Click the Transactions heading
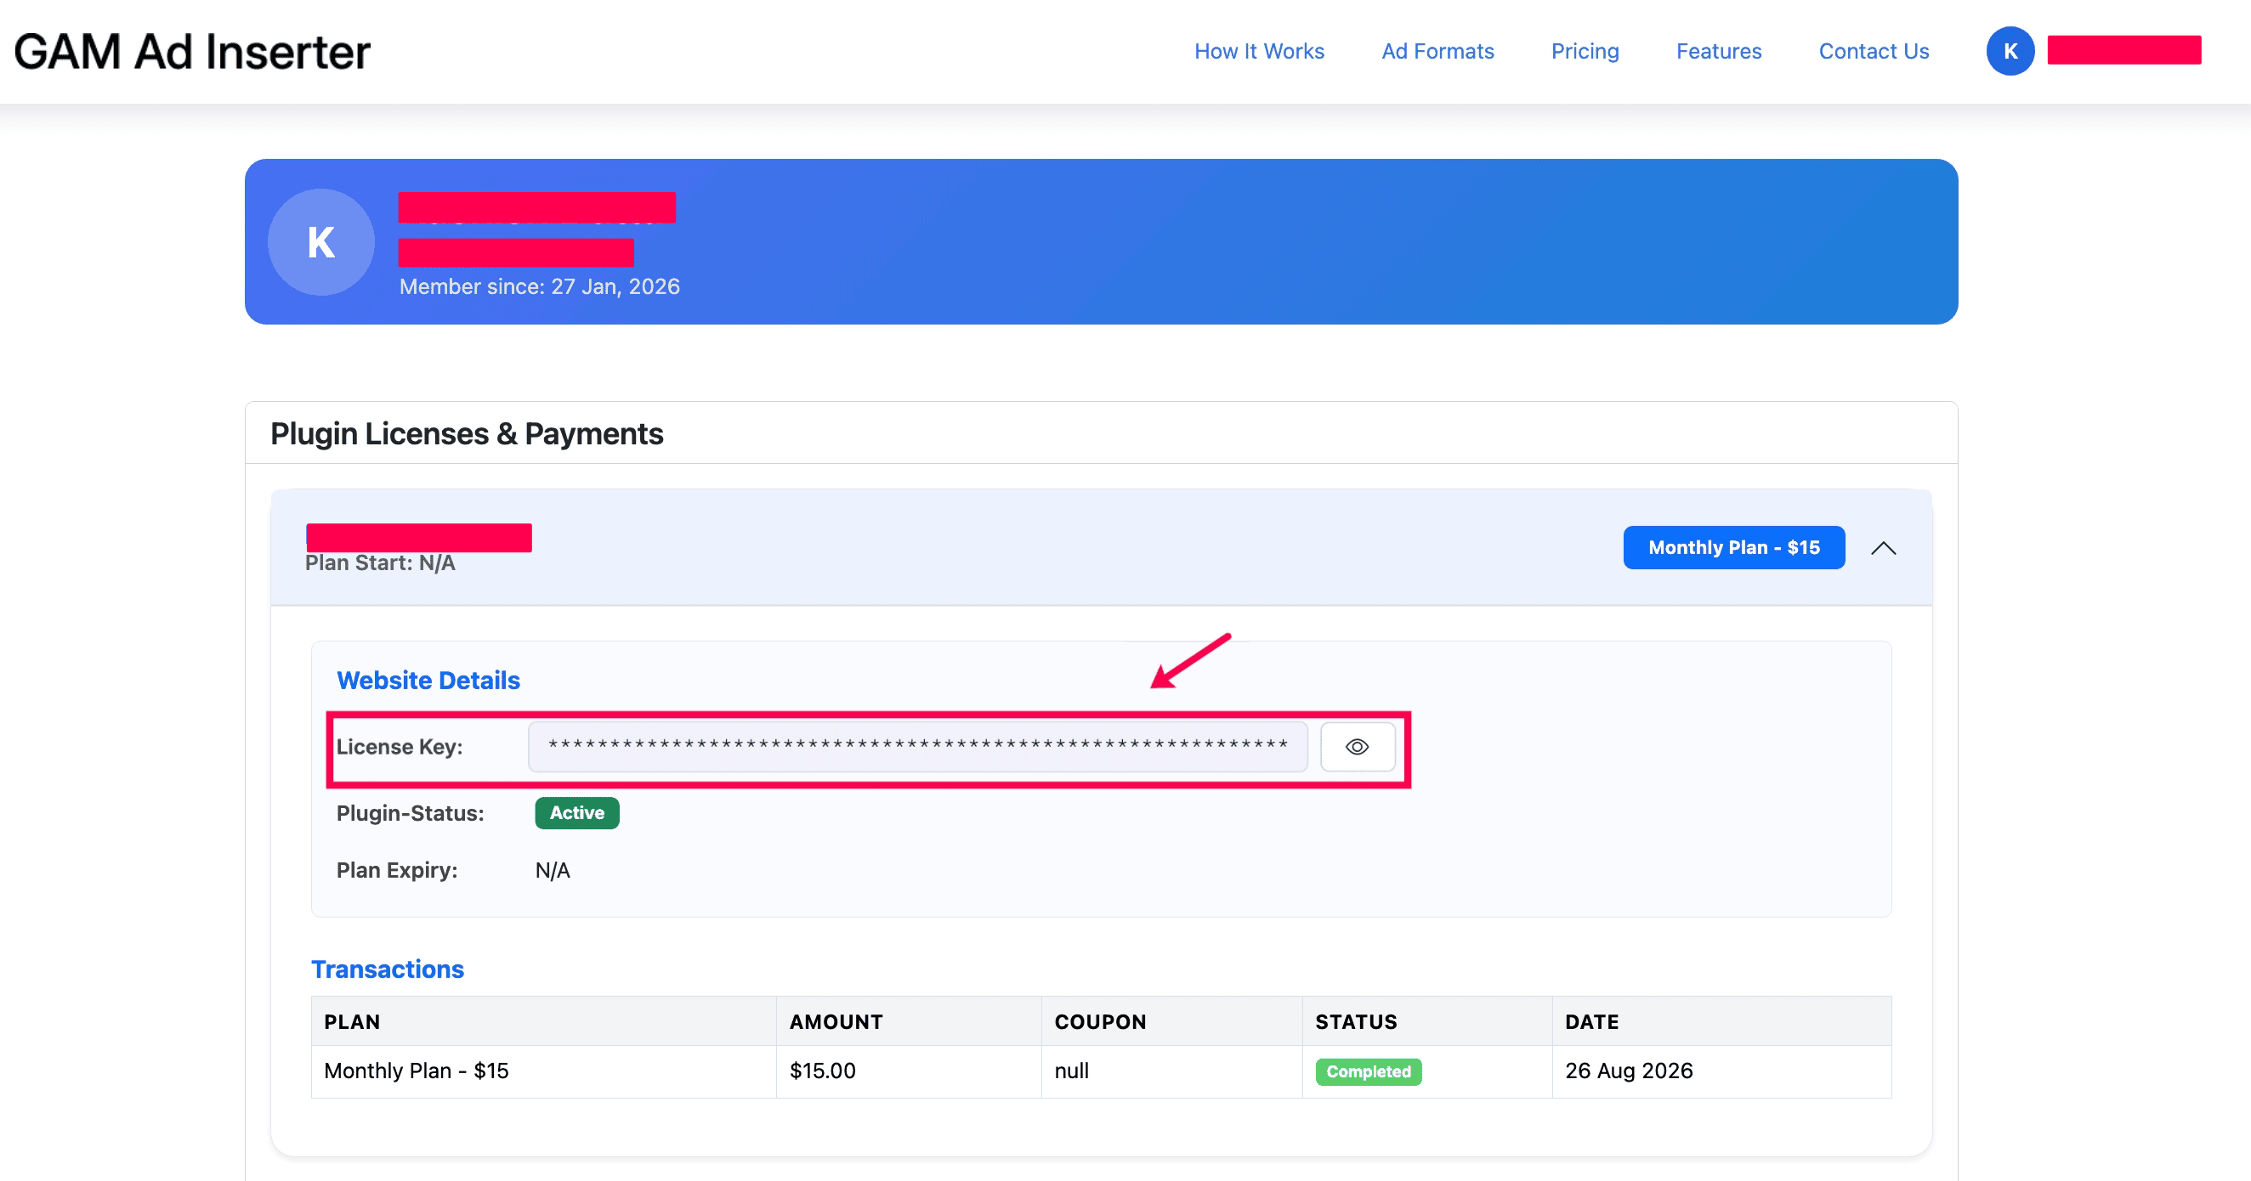Image resolution: width=2251 pixels, height=1181 pixels. coord(387,969)
